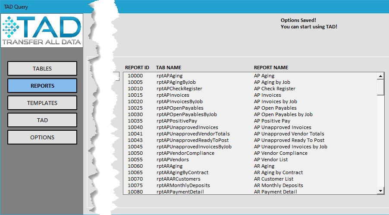
Task: Click the 'AP Check Register' report name
Action: pyautogui.click(x=275, y=89)
